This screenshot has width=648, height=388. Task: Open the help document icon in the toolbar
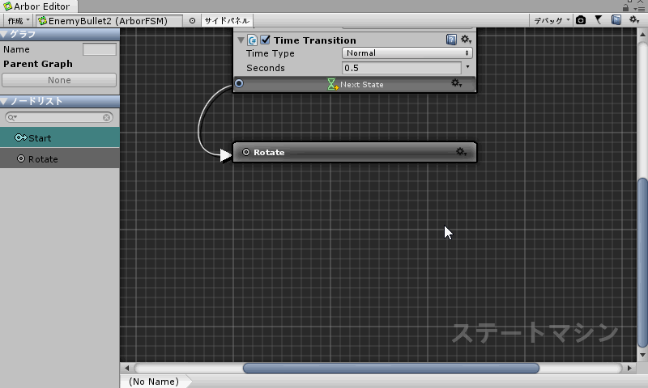point(616,19)
